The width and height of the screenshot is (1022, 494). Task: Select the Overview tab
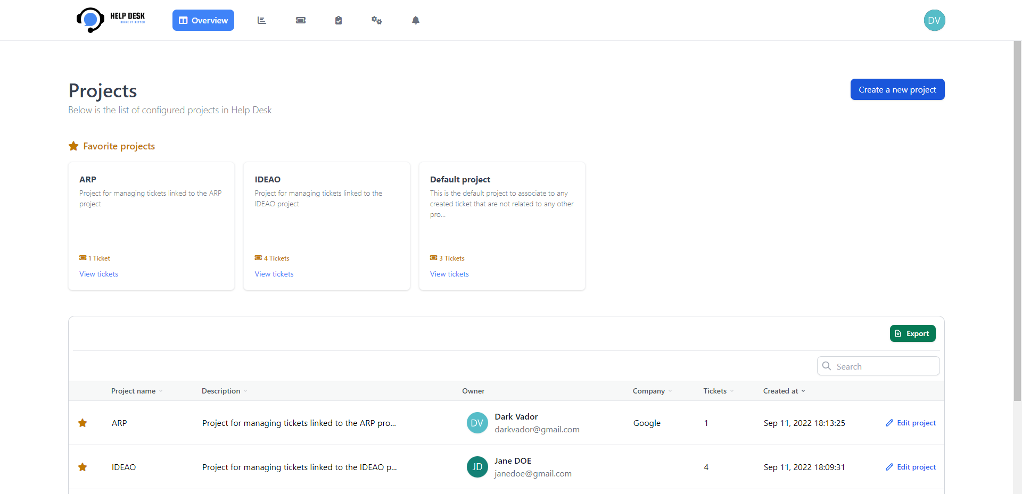pyautogui.click(x=203, y=20)
